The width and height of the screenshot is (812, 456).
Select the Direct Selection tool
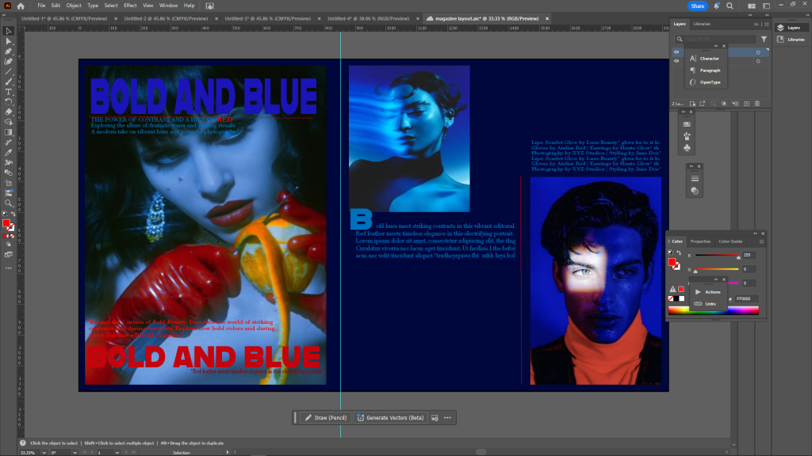pos(9,41)
